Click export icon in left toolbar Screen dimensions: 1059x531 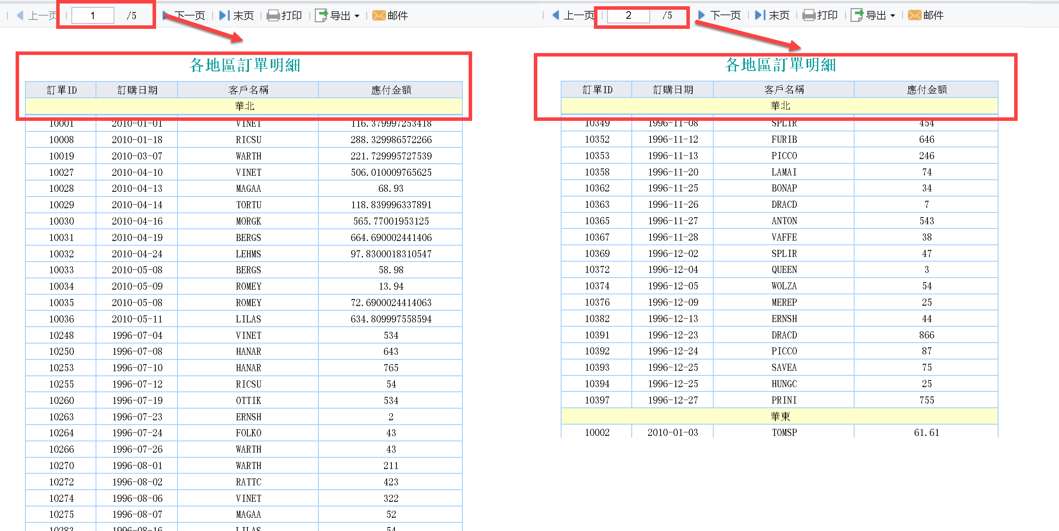tap(321, 16)
